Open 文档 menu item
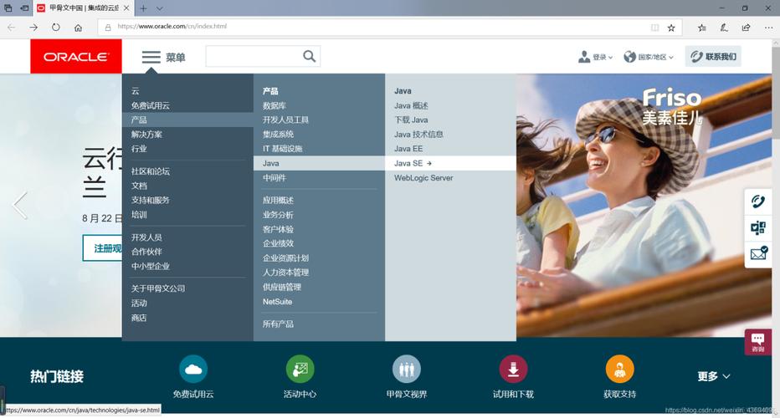Screen dimensions: 780x418 coord(139,186)
